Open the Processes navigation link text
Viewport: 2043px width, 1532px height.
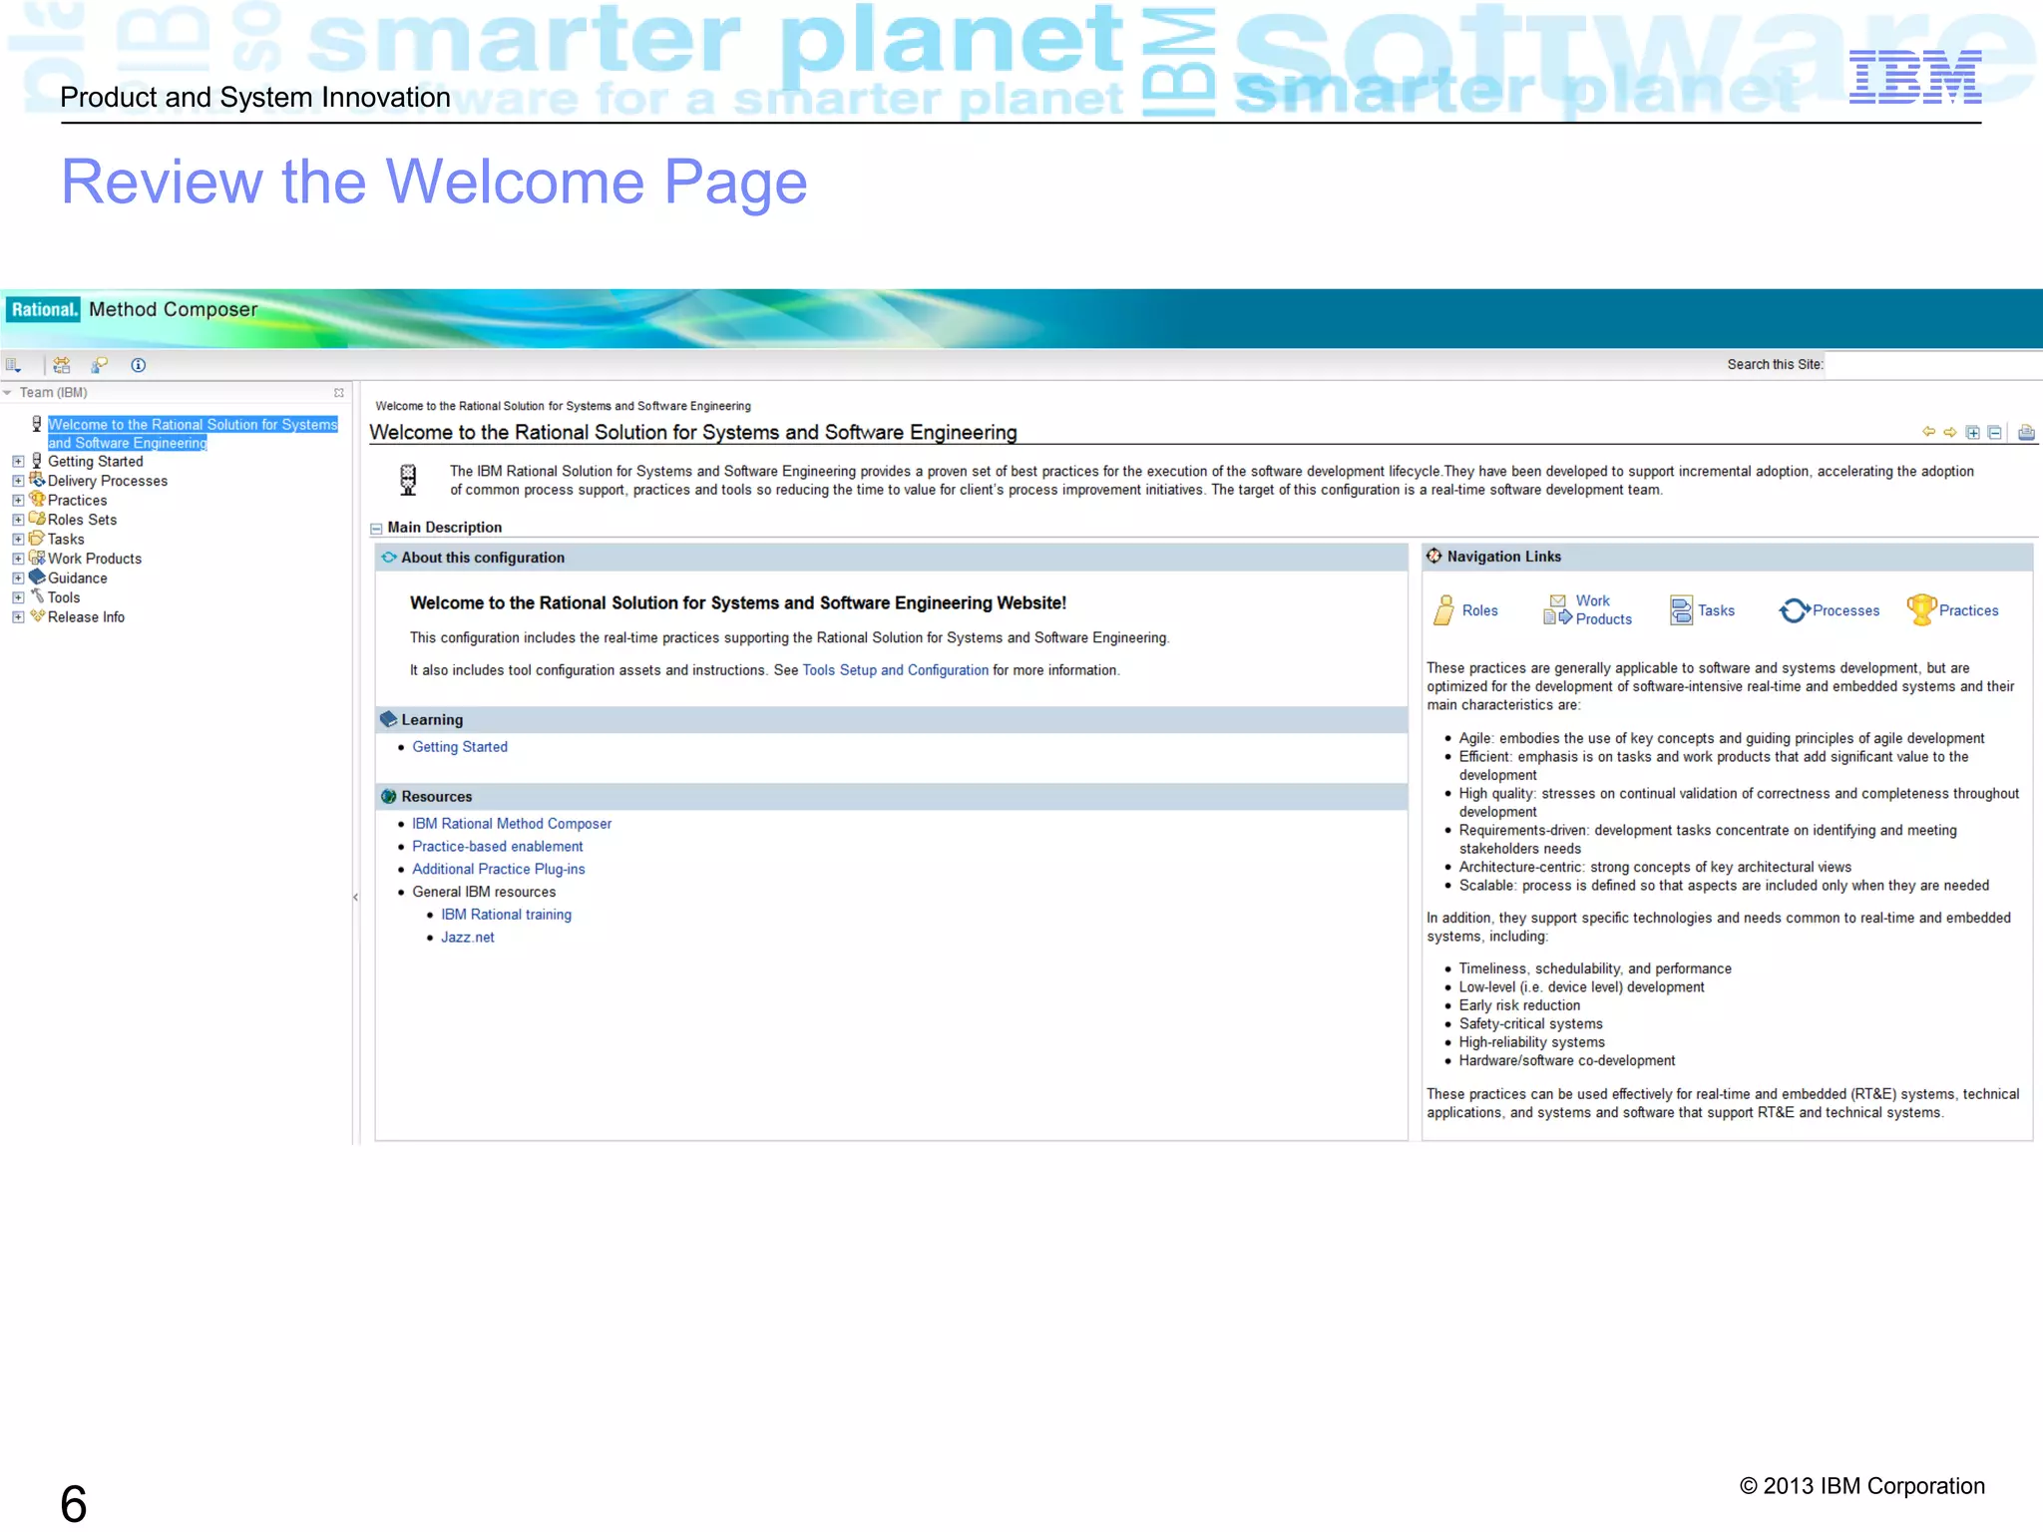[x=1846, y=610]
